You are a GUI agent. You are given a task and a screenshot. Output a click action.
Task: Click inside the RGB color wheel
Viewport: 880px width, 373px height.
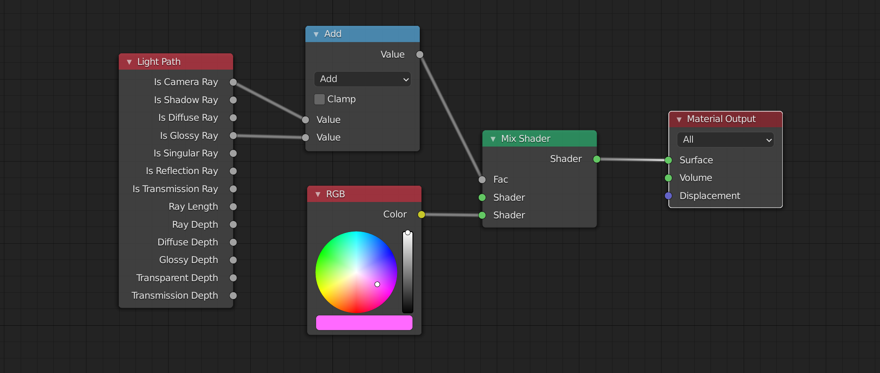point(356,272)
